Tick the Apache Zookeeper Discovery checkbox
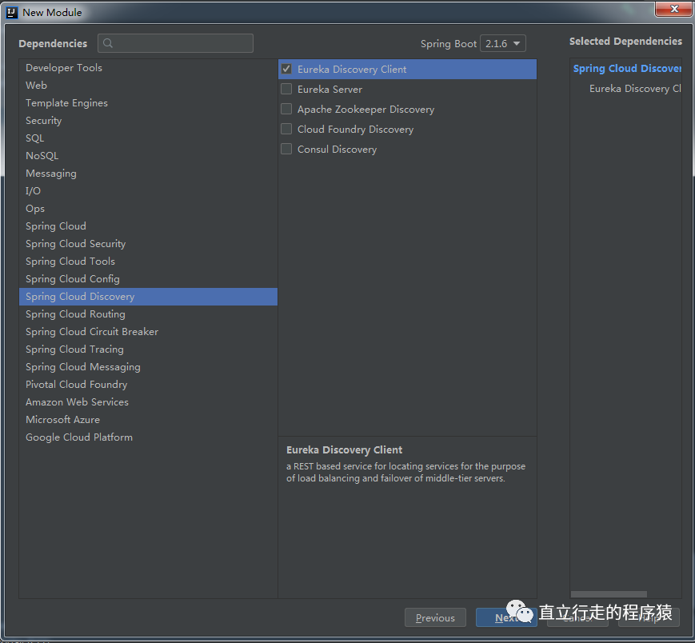This screenshot has height=643, width=695. 286,109
